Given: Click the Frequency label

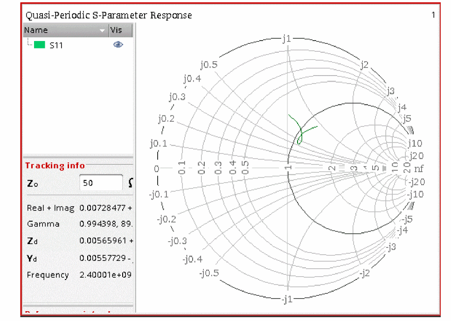Looking at the screenshot, I should (48, 275).
